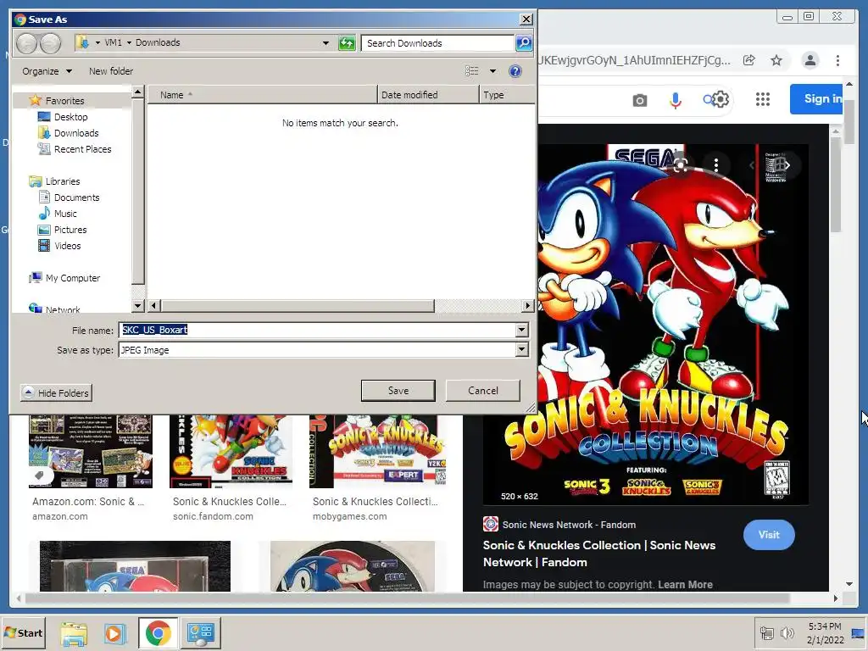Click the change view icon in Save As
This screenshot has width=868, height=651.
click(471, 71)
